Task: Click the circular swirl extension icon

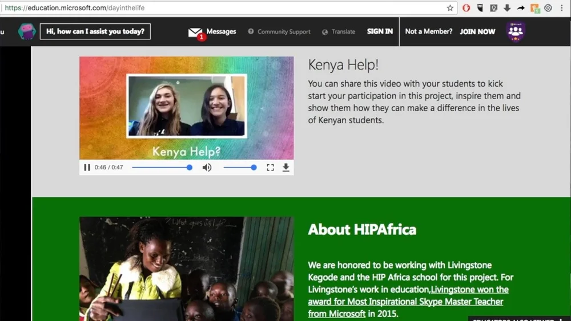Action: click(548, 8)
